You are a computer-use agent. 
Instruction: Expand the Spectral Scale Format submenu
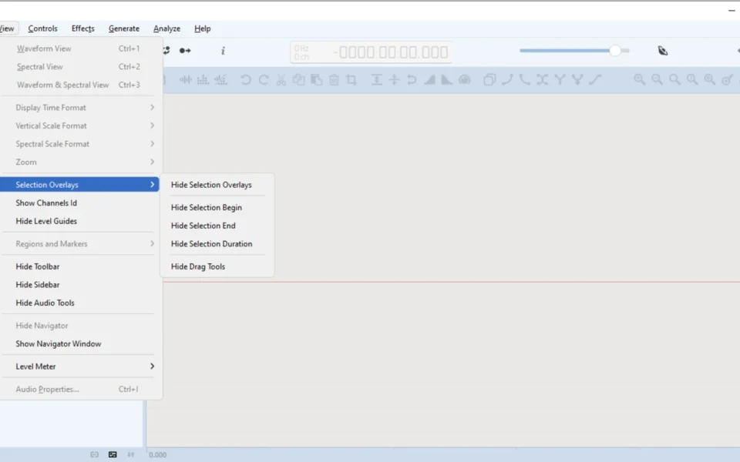click(x=79, y=144)
